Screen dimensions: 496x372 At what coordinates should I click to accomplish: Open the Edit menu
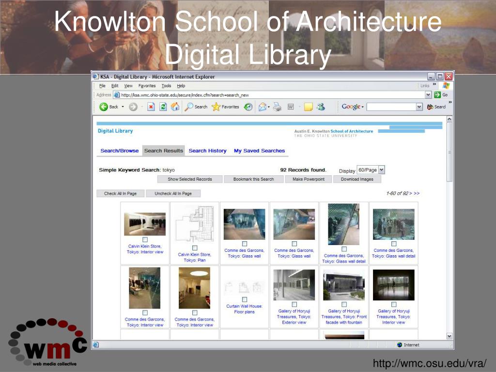[114, 86]
